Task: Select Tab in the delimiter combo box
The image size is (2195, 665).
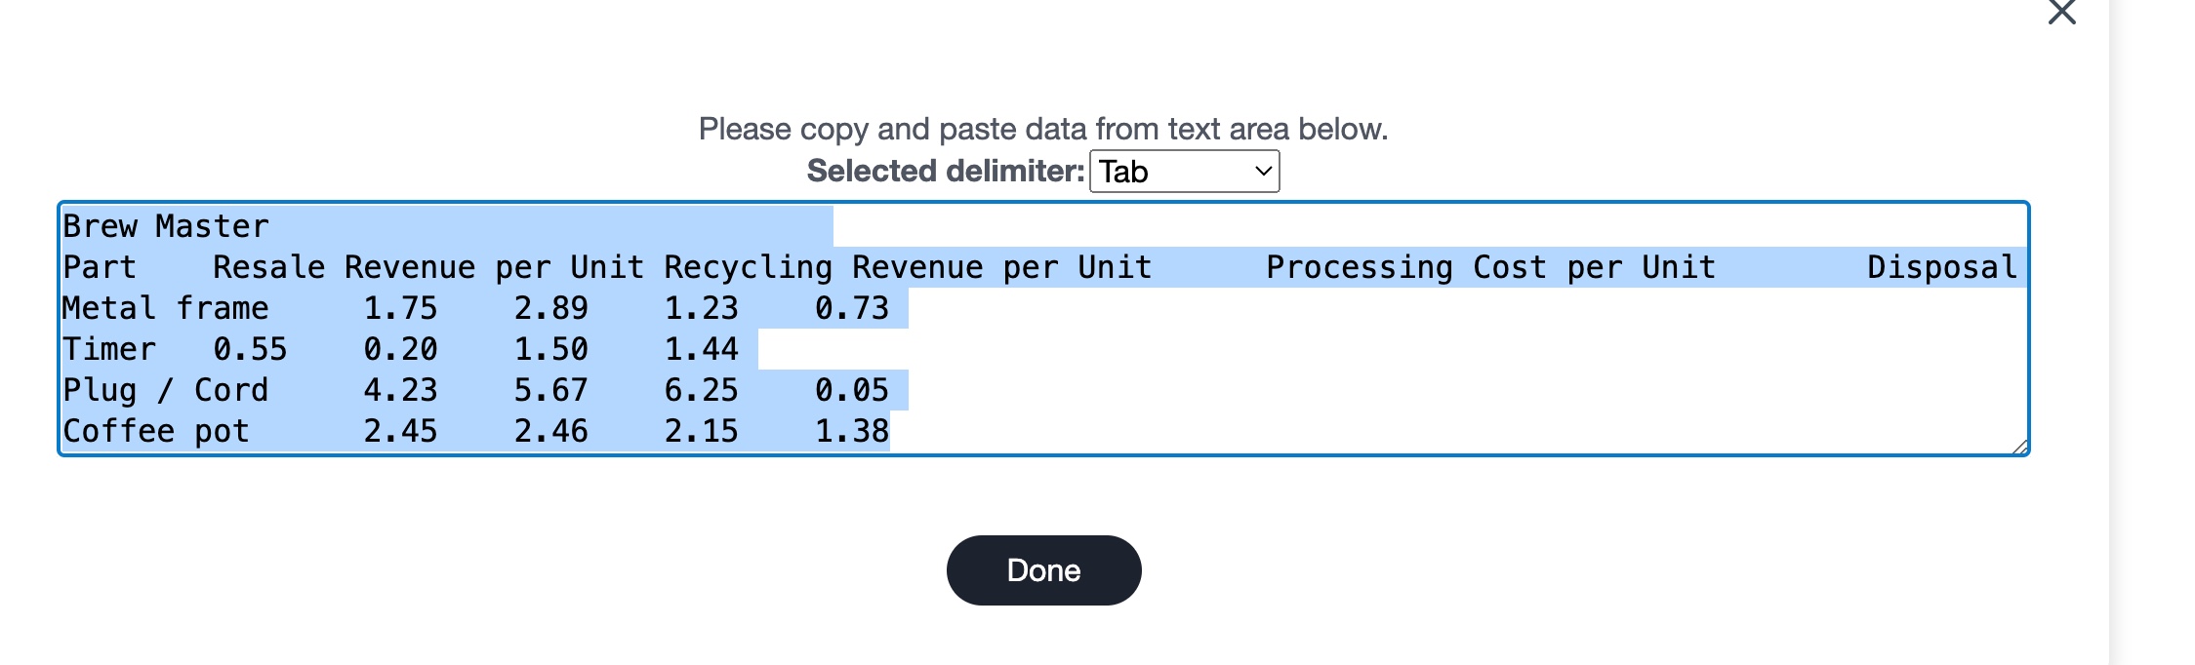Action: coord(1183,172)
